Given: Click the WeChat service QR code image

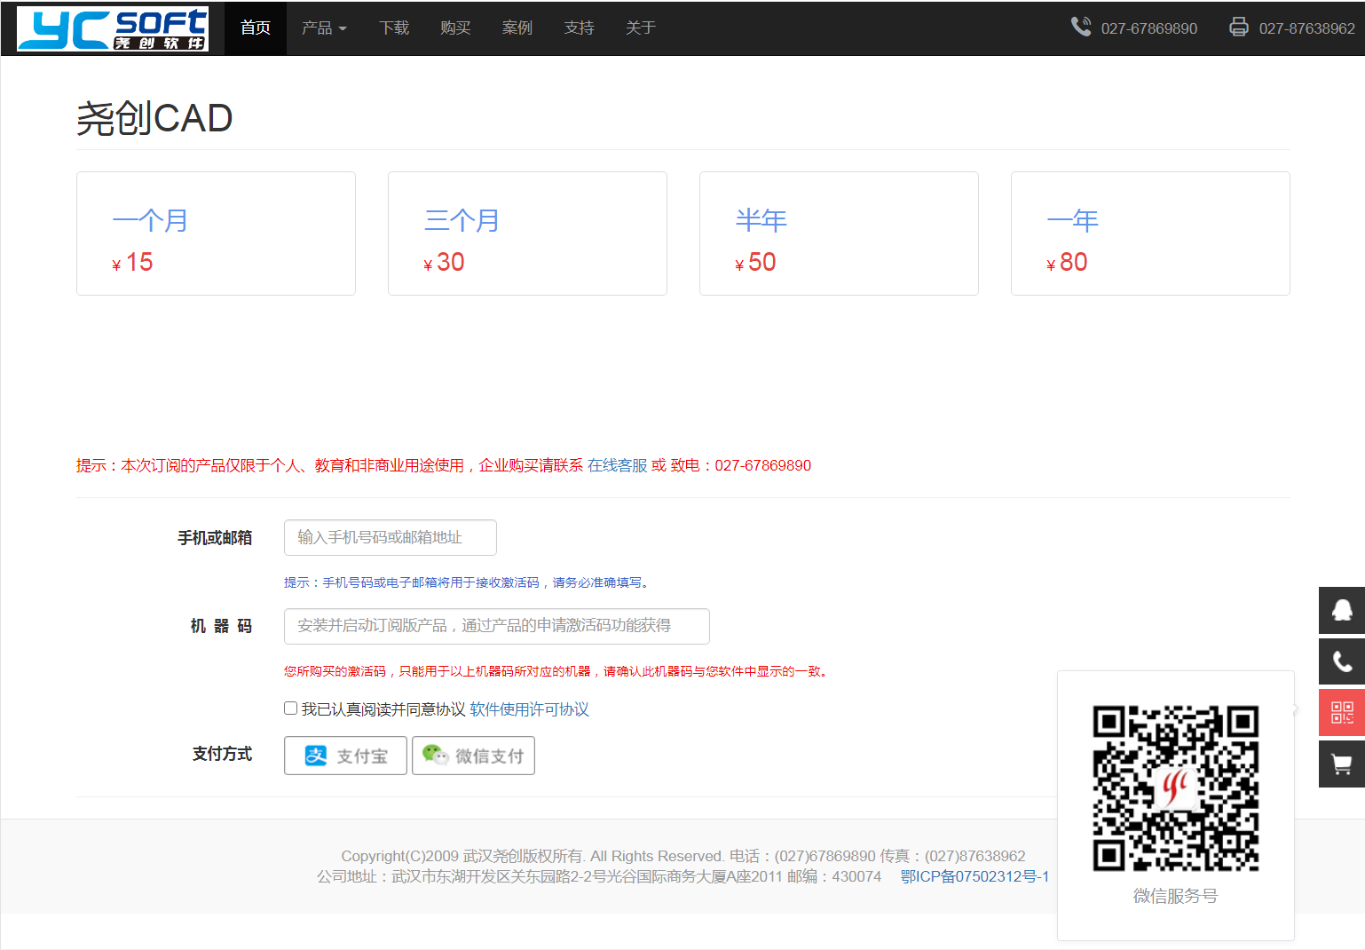Looking at the screenshot, I should [1175, 788].
